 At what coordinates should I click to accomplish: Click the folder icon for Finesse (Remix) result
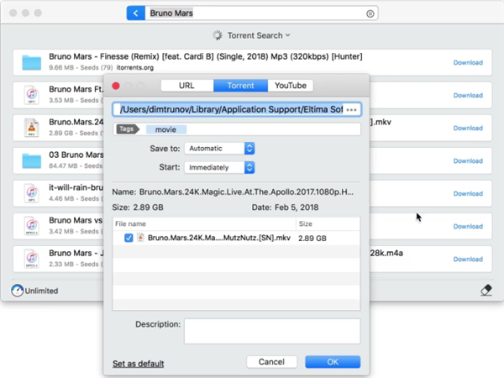tap(32, 62)
